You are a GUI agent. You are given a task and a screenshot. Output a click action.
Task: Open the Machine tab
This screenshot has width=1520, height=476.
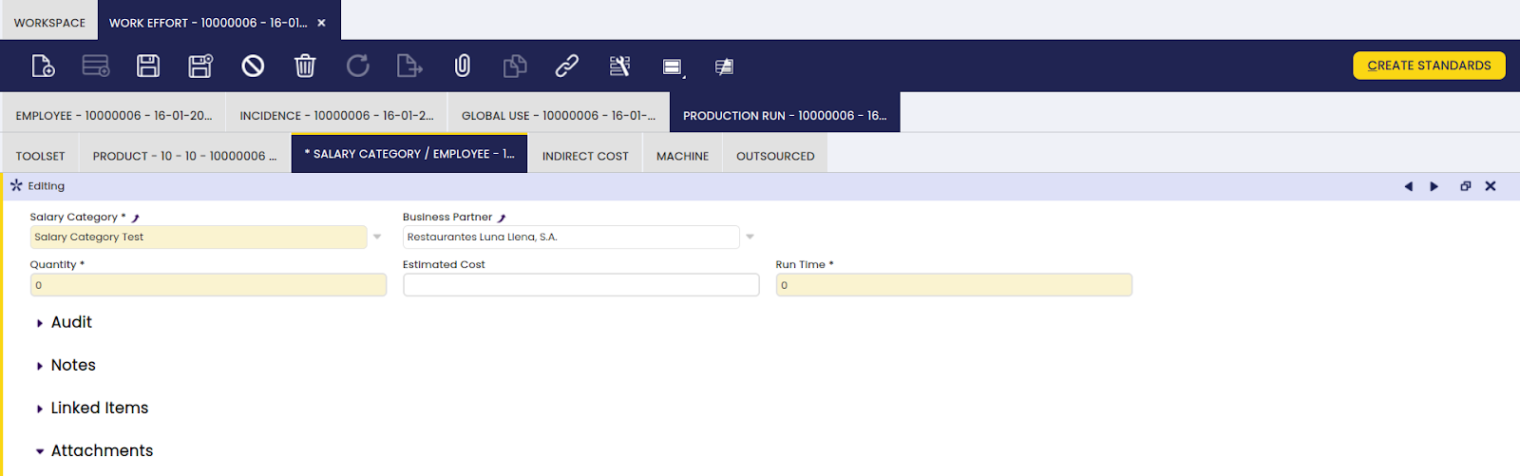pyautogui.click(x=682, y=156)
